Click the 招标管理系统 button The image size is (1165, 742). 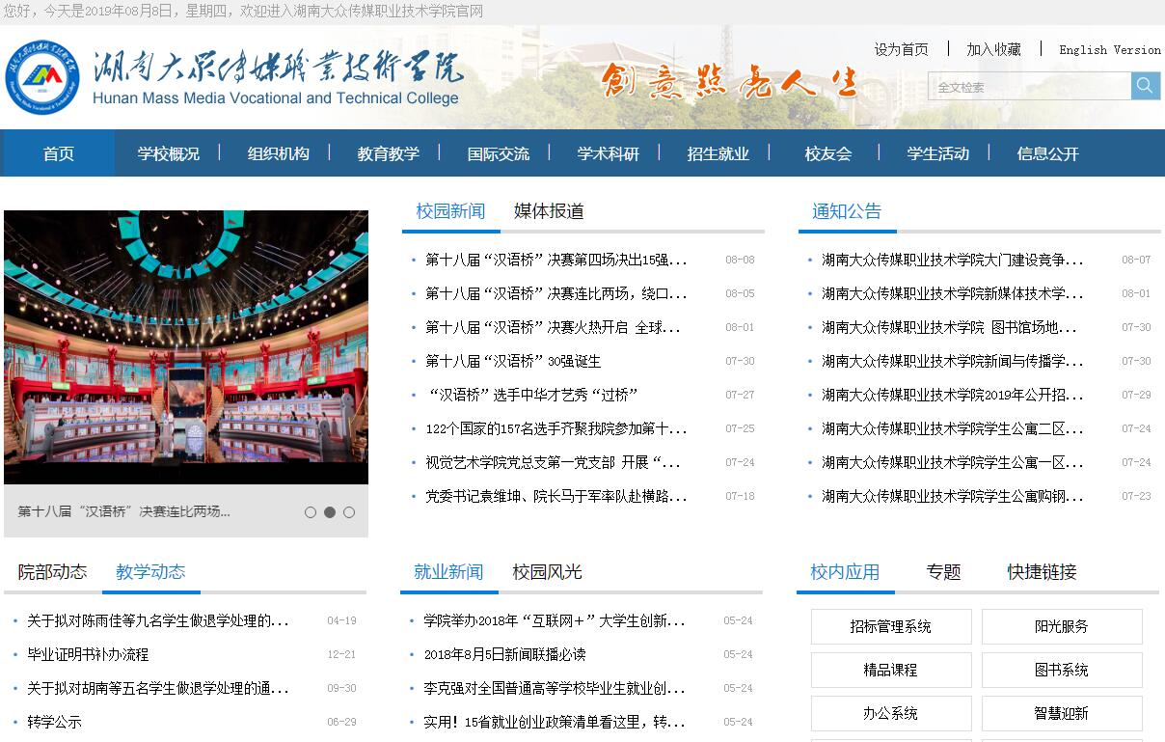coord(890,627)
